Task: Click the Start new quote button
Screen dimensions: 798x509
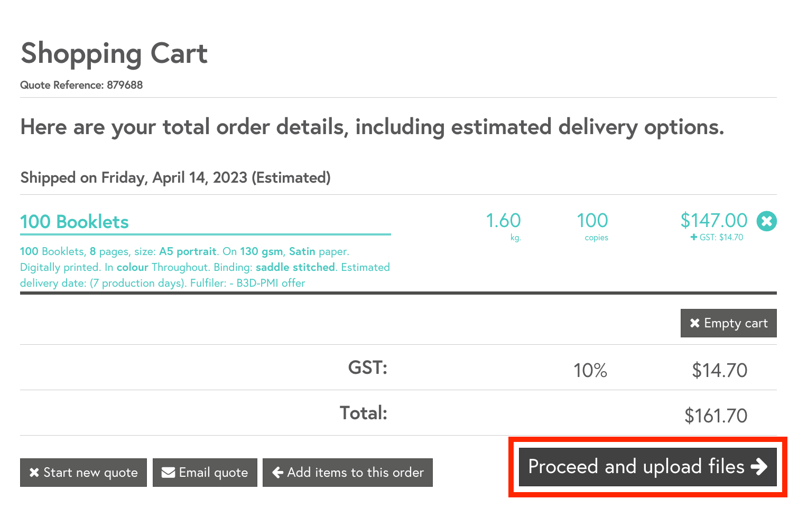Action: 83,473
